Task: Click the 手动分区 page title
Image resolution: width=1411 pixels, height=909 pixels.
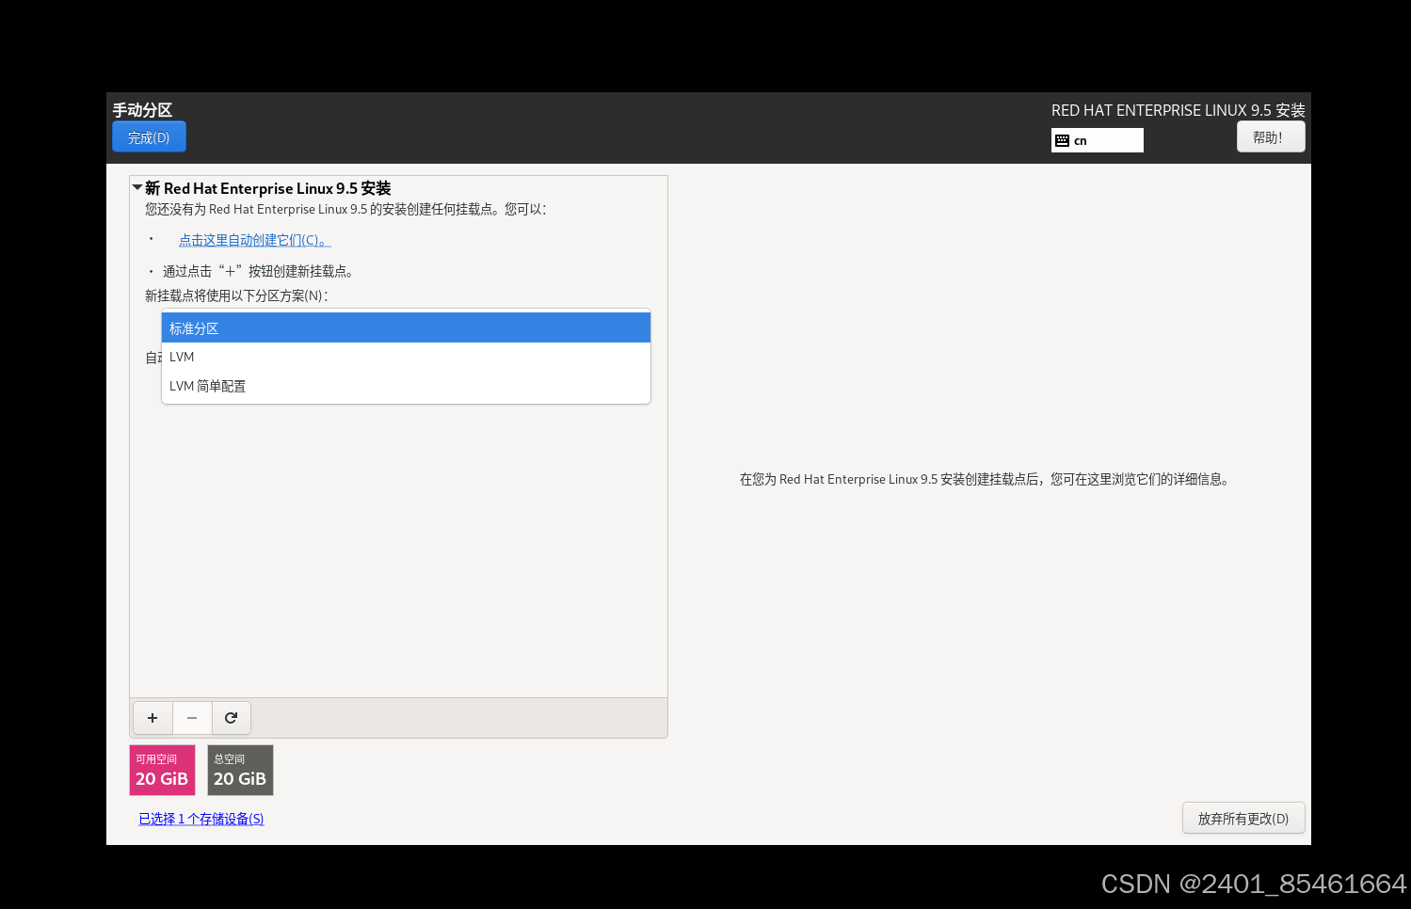Action: tap(142, 110)
